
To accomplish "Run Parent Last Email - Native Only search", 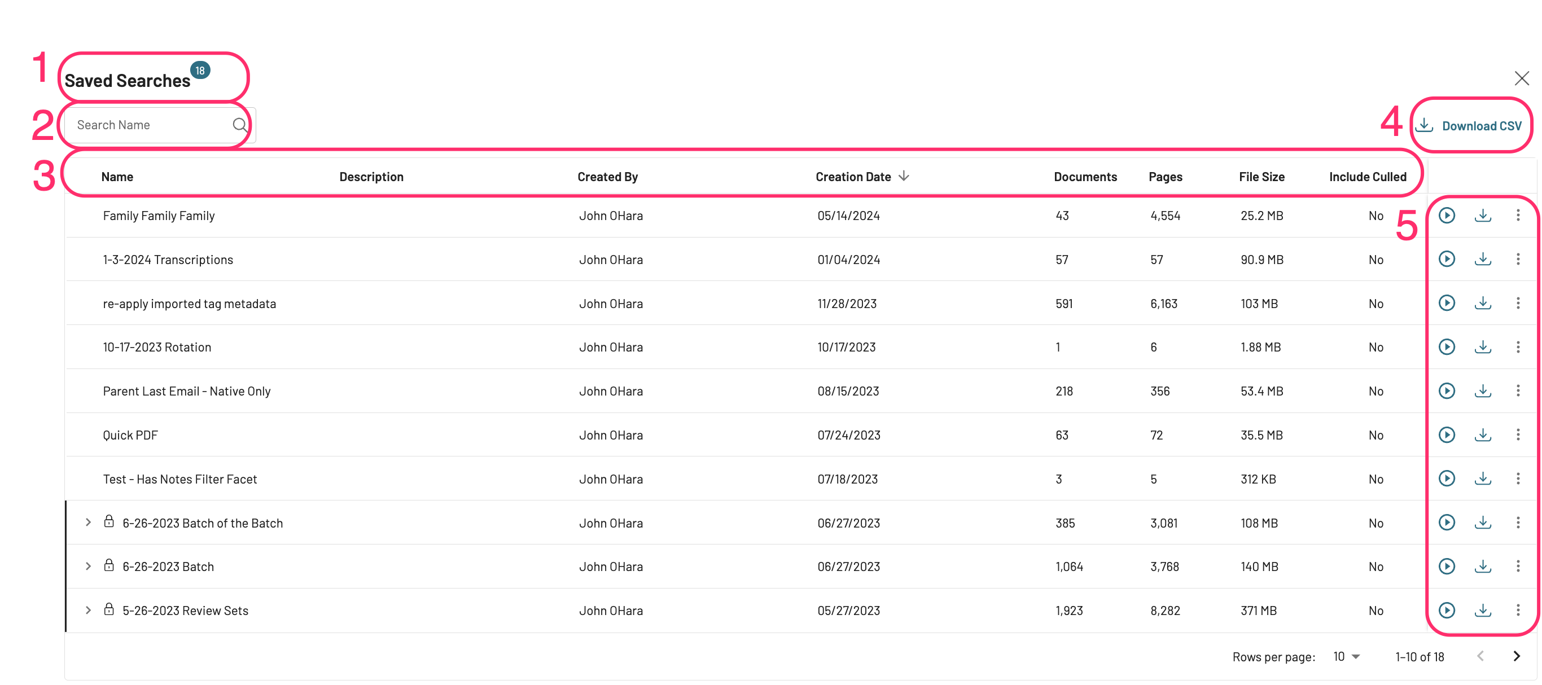I will click(x=1447, y=391).
